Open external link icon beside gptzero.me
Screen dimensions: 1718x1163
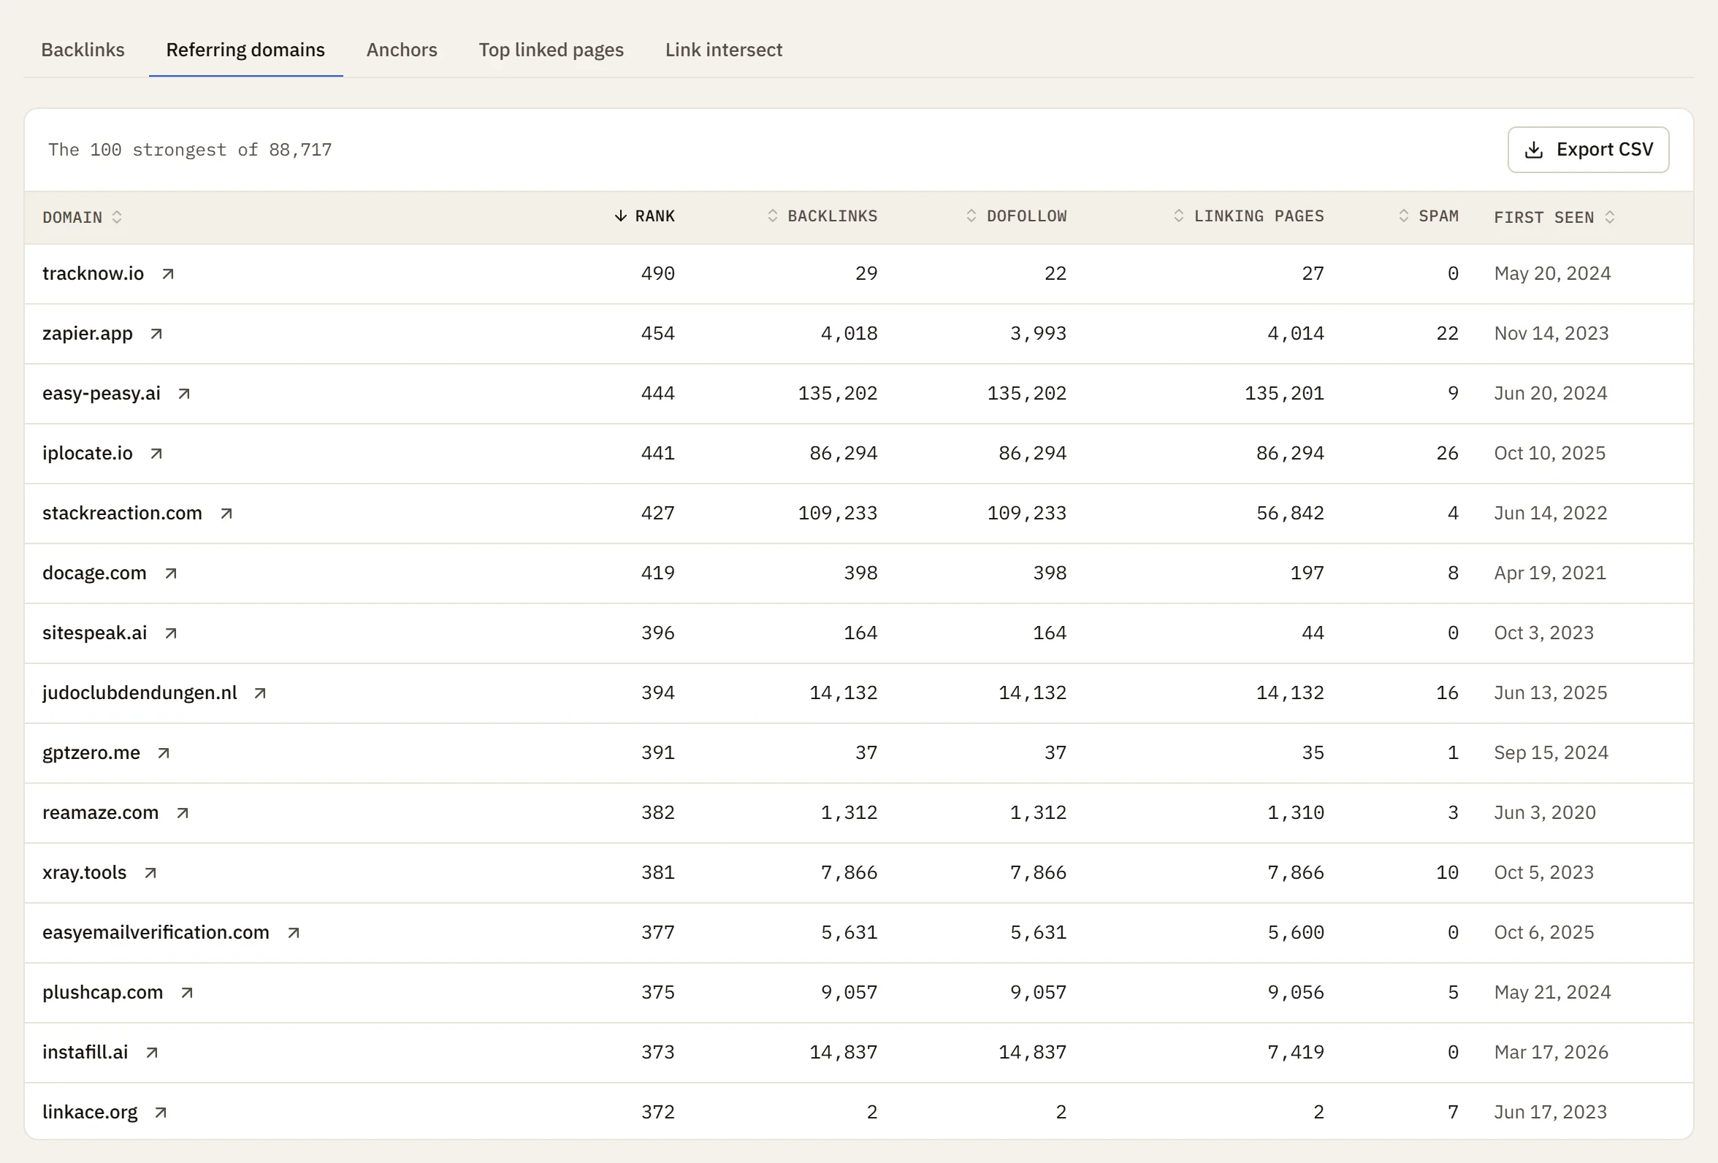tap(164, 752)
